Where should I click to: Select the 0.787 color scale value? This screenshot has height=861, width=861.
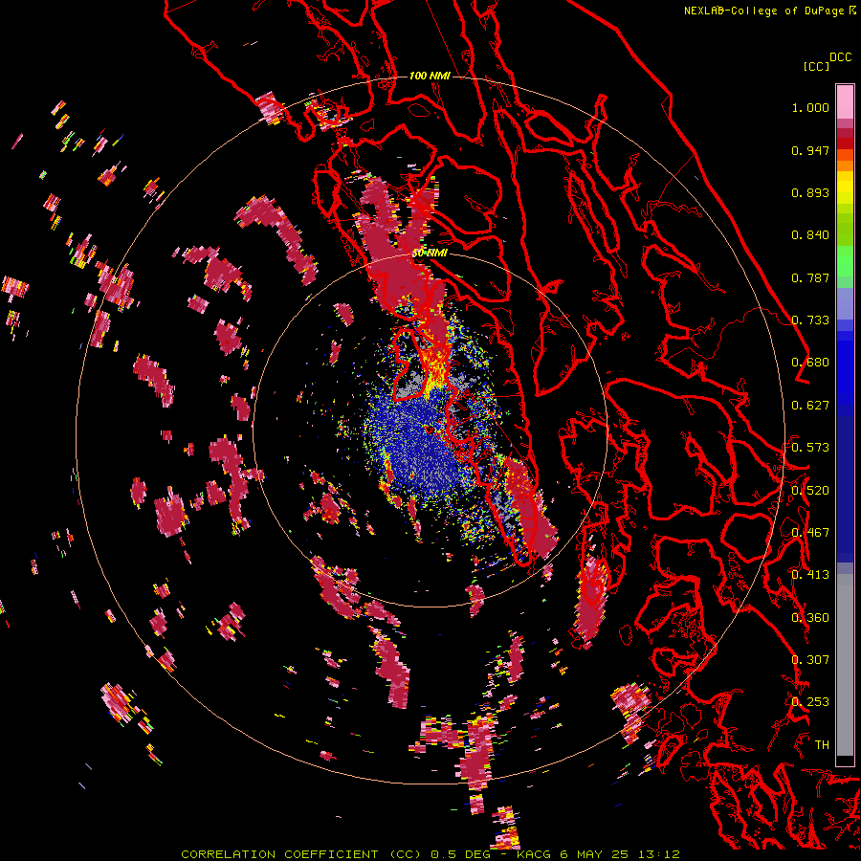tap(810, 277)
